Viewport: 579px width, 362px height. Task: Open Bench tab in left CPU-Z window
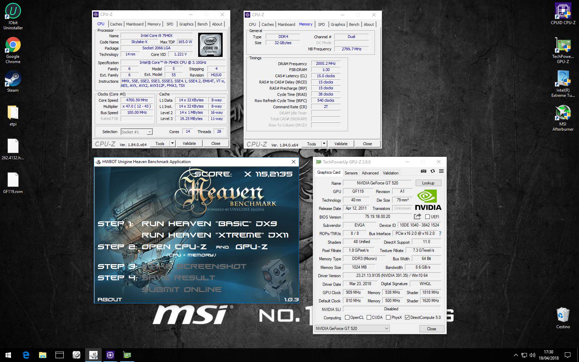pos(203,24)
